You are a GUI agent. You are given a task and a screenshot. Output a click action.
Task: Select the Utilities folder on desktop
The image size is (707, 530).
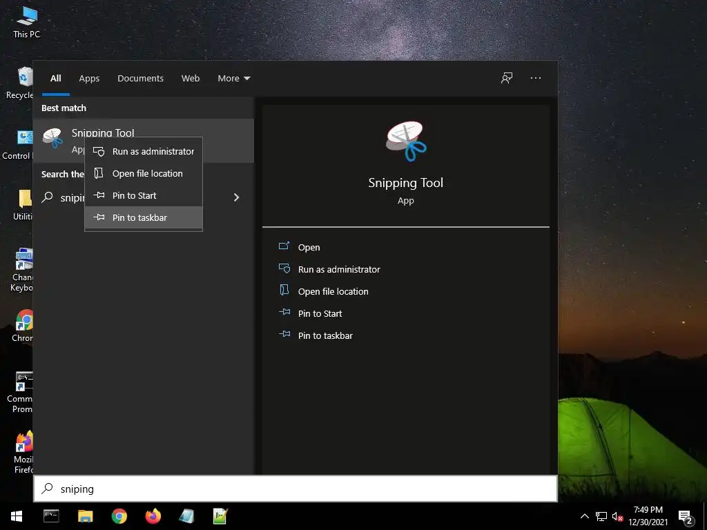click(x=23, y=205)
